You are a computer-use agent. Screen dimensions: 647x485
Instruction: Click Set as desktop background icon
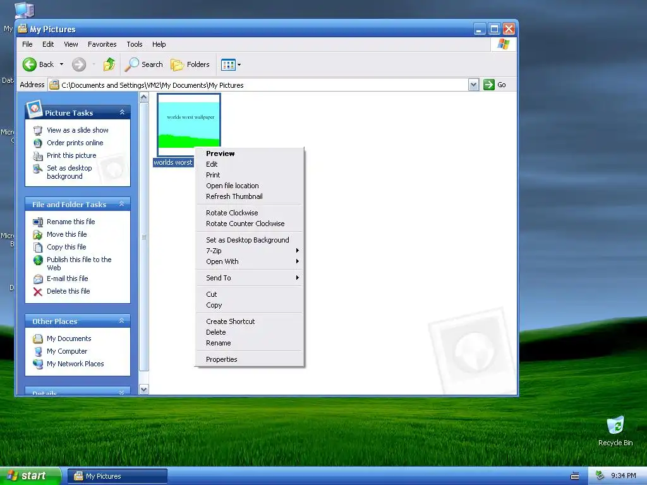coord(37,169)
